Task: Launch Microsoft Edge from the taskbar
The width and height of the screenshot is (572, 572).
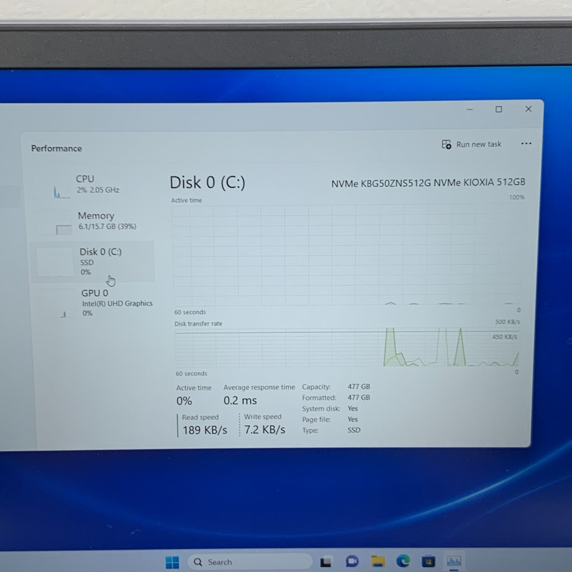Action: click(x=403, y=561)
